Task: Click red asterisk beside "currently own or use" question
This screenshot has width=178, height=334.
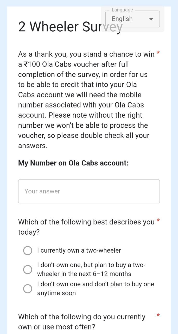Action: [158, 316]
